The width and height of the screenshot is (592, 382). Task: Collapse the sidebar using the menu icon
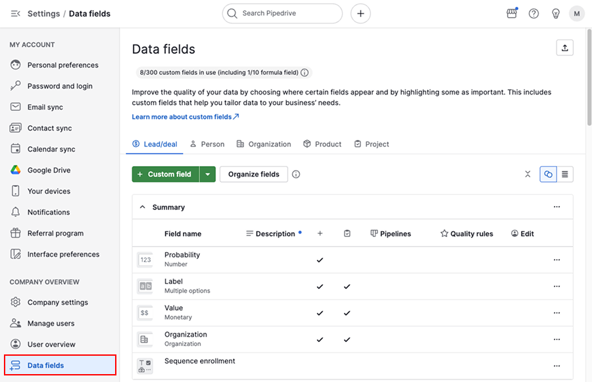(x=16, y=14)
